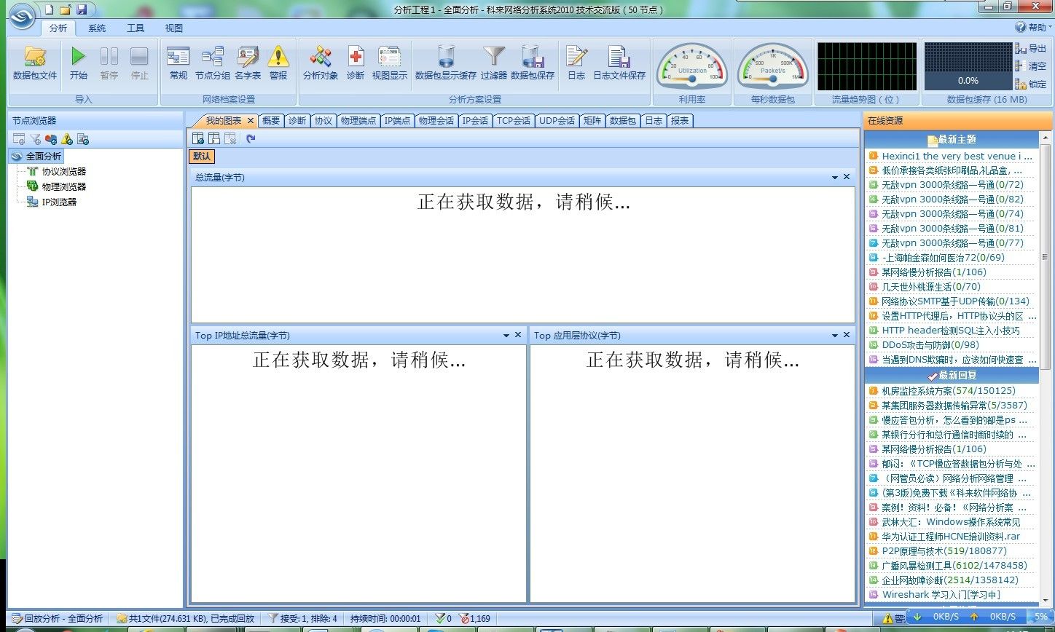Open 视图显示 view display settings
Viewport: 1055px width, 632px height.
coord(390,63)
